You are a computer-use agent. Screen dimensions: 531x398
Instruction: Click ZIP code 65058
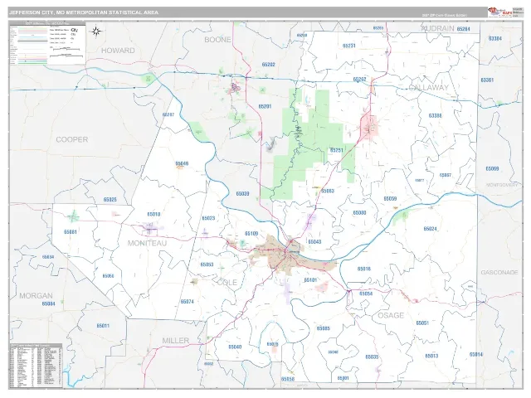(x=288, y=379)
